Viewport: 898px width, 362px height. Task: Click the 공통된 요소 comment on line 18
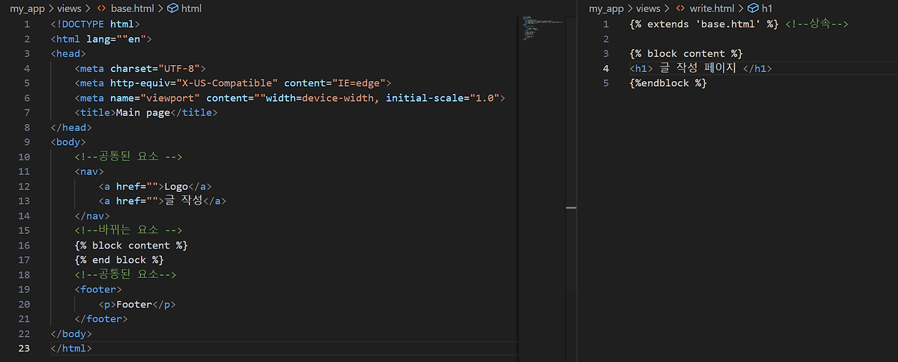[126, 274]
